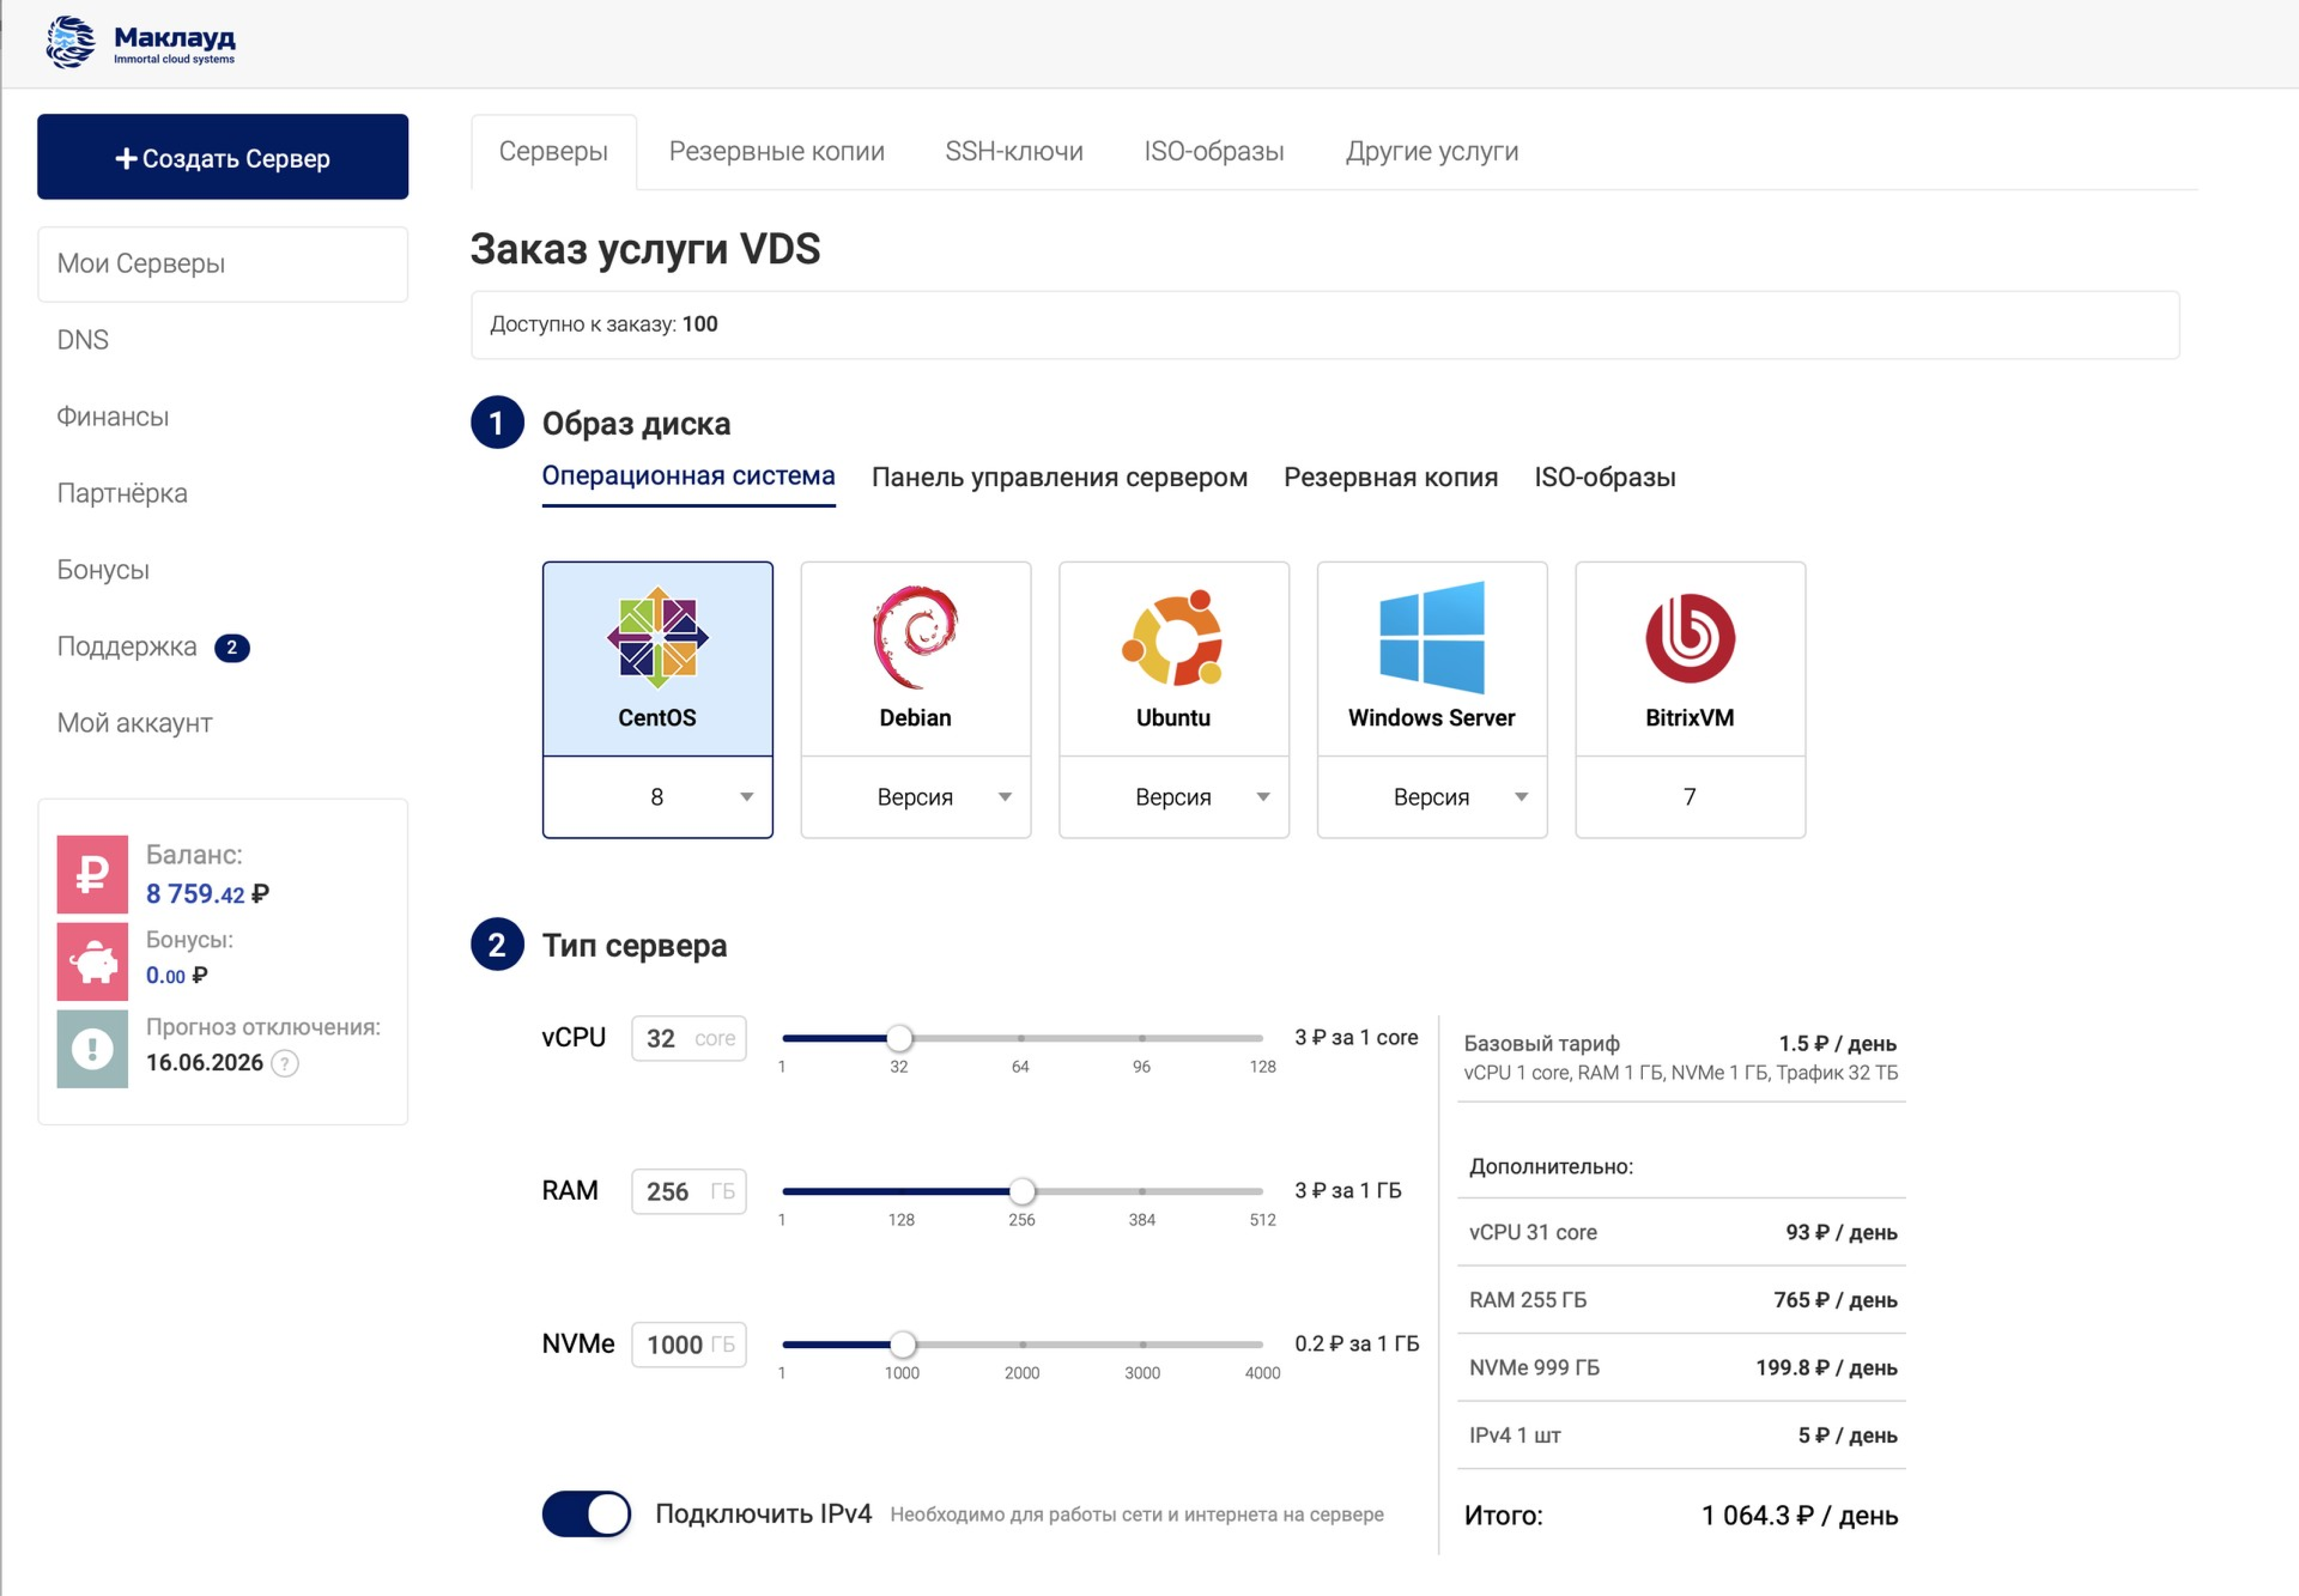
Task: Click the Маклауд logo icon
Action: coord(71,42)
